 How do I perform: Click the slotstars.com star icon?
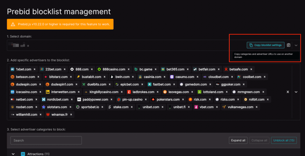pyautogui.click(x=43, y=107)
